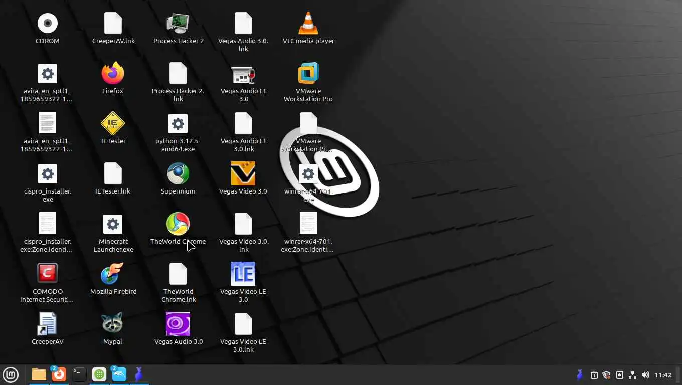The image size is (682, 385).
Task: Select the IETester.lnk file
Action: [x=113, y=173]
